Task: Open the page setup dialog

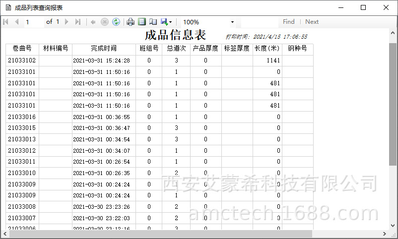Action: coord(153,22)
